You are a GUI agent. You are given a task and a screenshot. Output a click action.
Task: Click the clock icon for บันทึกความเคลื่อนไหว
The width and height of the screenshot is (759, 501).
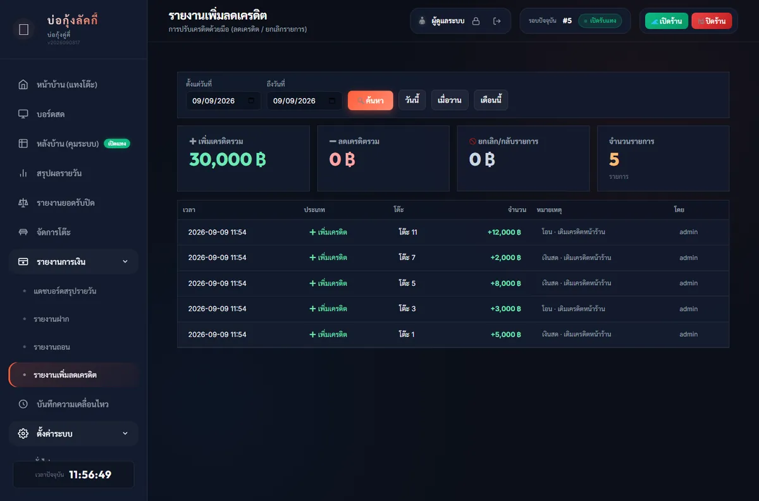point(23,404)
